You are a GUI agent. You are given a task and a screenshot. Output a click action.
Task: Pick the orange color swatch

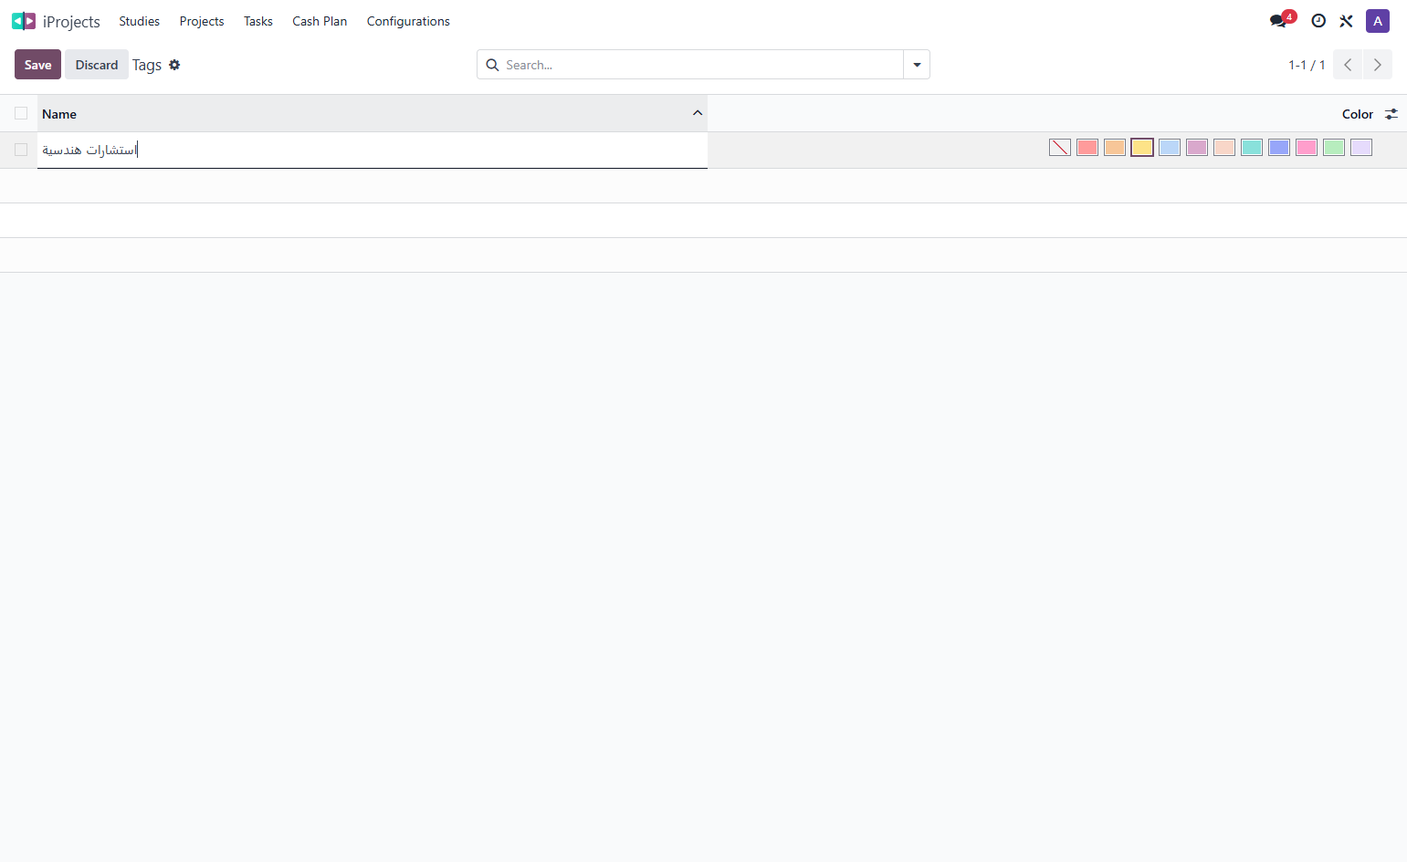1115,147
